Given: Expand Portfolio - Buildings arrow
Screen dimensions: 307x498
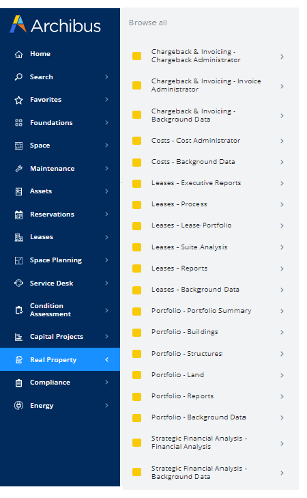Looking at the screenshot, I should (x=282, y=332).
